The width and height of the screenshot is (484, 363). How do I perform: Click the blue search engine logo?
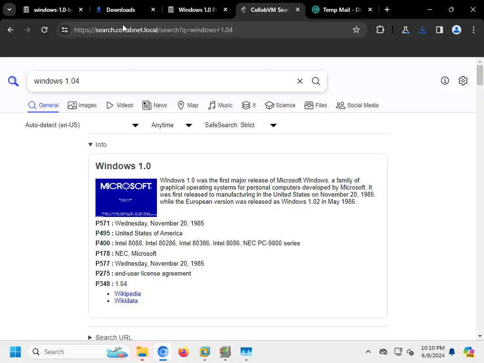13,81
